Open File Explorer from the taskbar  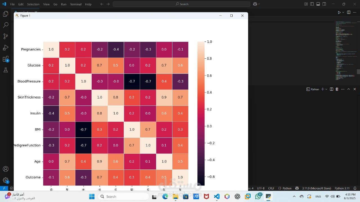[175, 196]
